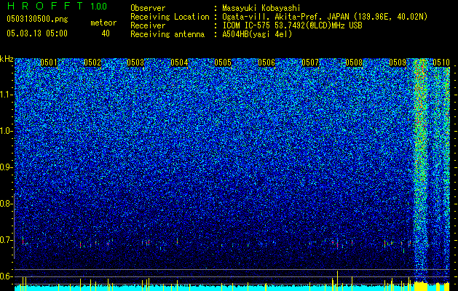Screen dimensions: 458x291
Task: Click the Receiver label
Action: click(148, 25)
